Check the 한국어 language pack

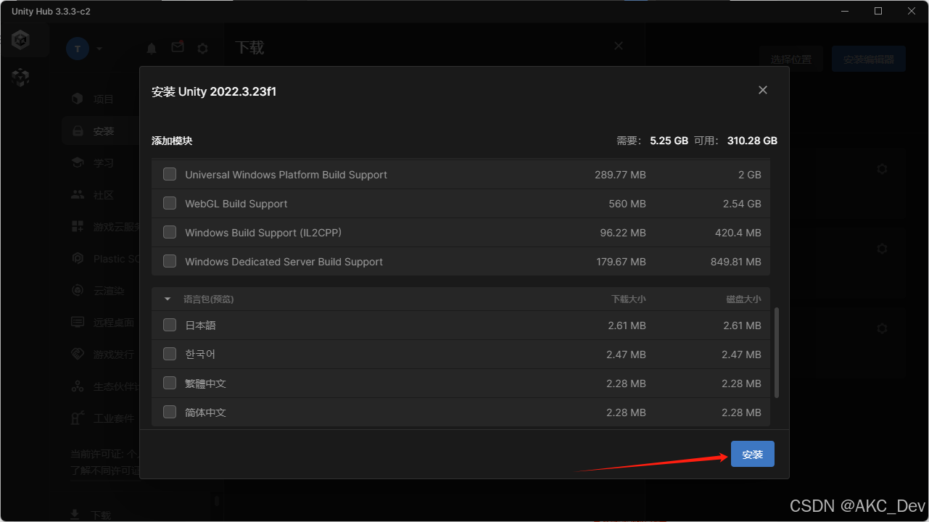pyautogui.click(x=170, y=355)
